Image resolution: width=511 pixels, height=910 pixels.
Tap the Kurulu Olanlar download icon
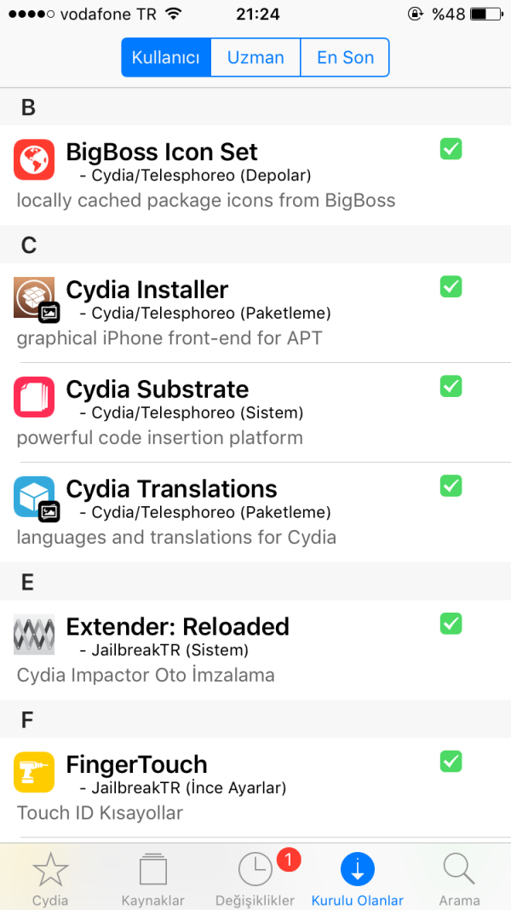[x=358, y=869]
